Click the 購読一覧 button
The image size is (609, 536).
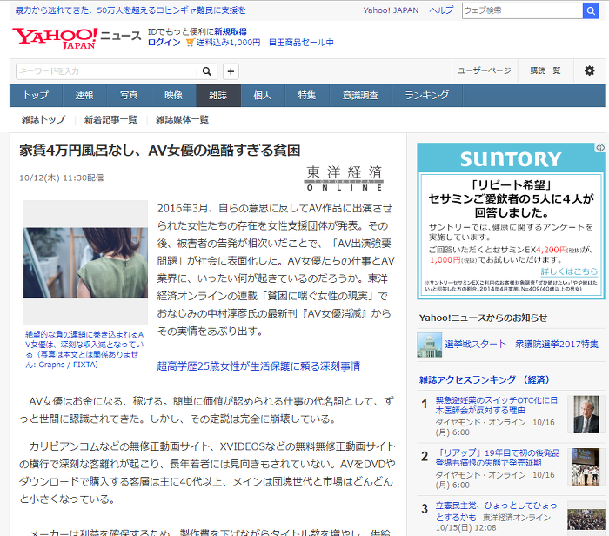(x=545, y=70)
